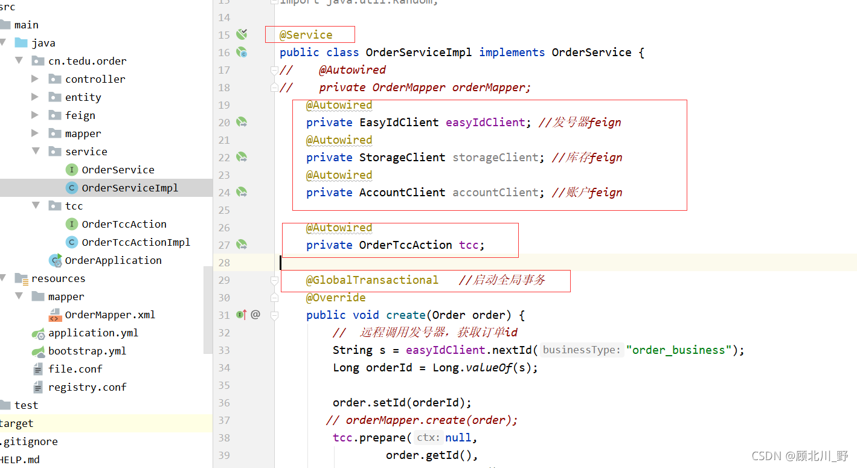Click the @ annotation gutter icon near line 31

pos(255,315)
